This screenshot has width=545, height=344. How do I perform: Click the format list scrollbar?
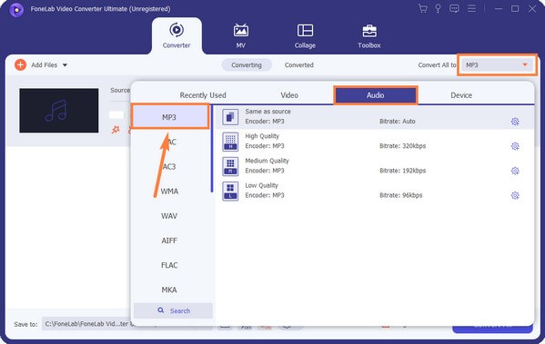pos(212,149)
